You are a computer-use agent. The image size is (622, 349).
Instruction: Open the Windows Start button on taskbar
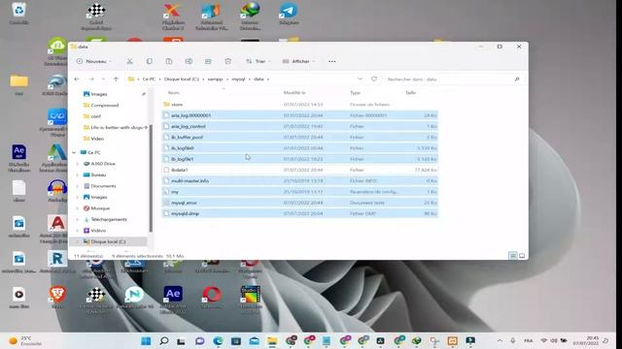point(146,340)
